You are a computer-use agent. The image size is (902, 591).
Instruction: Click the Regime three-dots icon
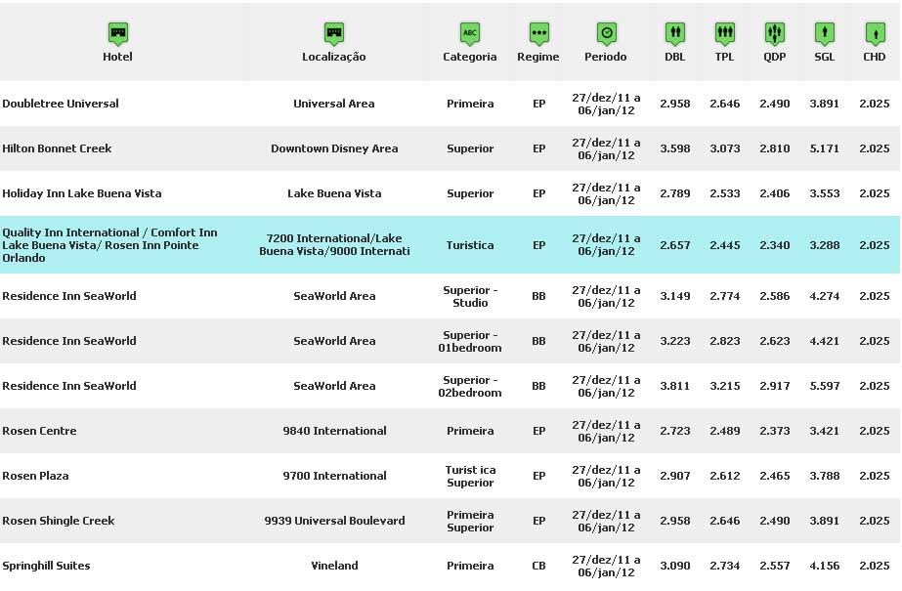coord(538,33)
